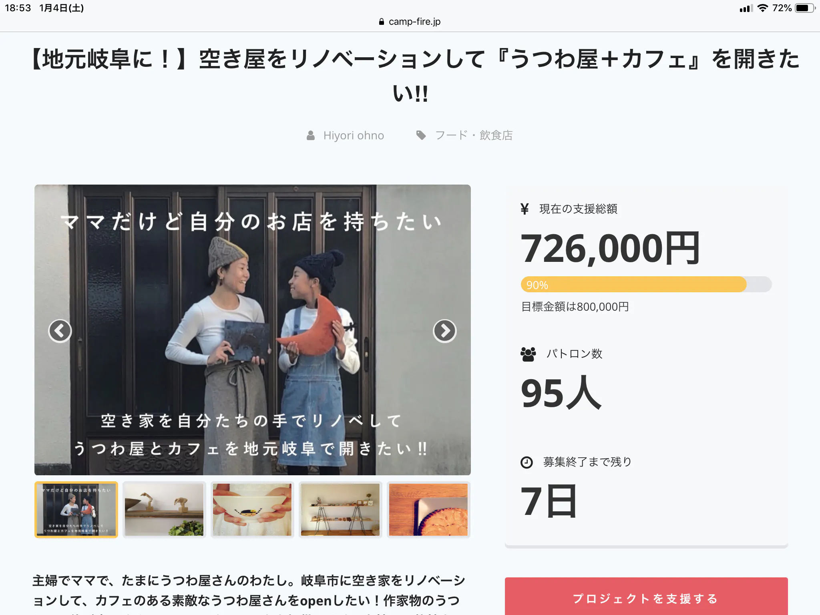Viewport: 820px width, 615px height.
Task: Select the hands holding bowl thumbnail
Action: [x=252, y=509]
